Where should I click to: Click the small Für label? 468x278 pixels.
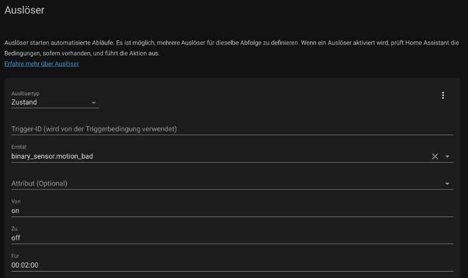tap(15, 256)
